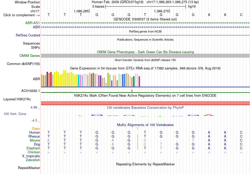Open OMIM Gene Phenotypes track title

pyautogui.click(x=145, y=52)
